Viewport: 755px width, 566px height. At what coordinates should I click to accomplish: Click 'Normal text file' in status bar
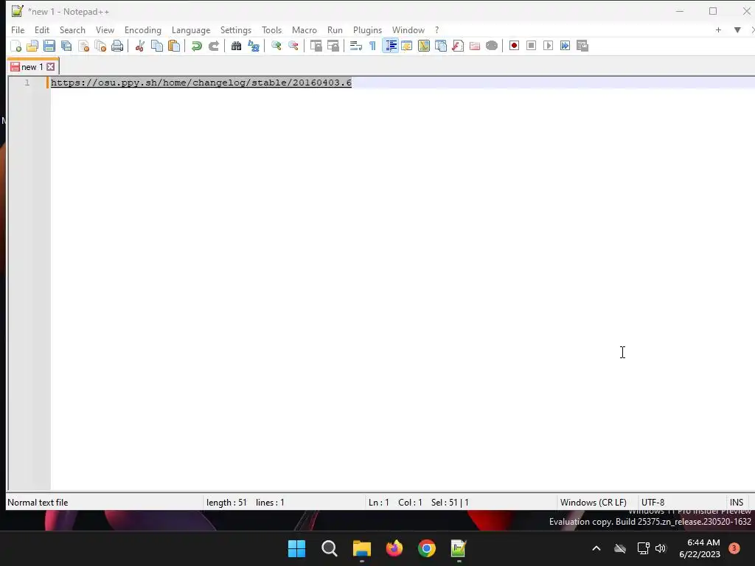click(38, 503)
